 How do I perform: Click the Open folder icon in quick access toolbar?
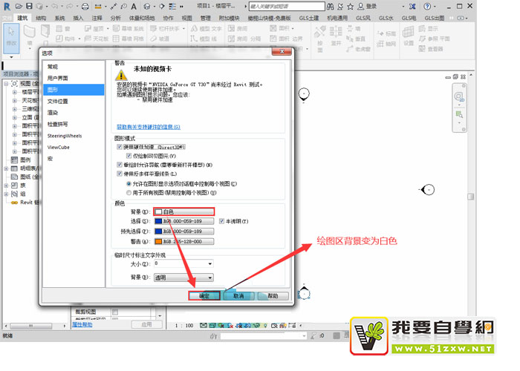19,6
